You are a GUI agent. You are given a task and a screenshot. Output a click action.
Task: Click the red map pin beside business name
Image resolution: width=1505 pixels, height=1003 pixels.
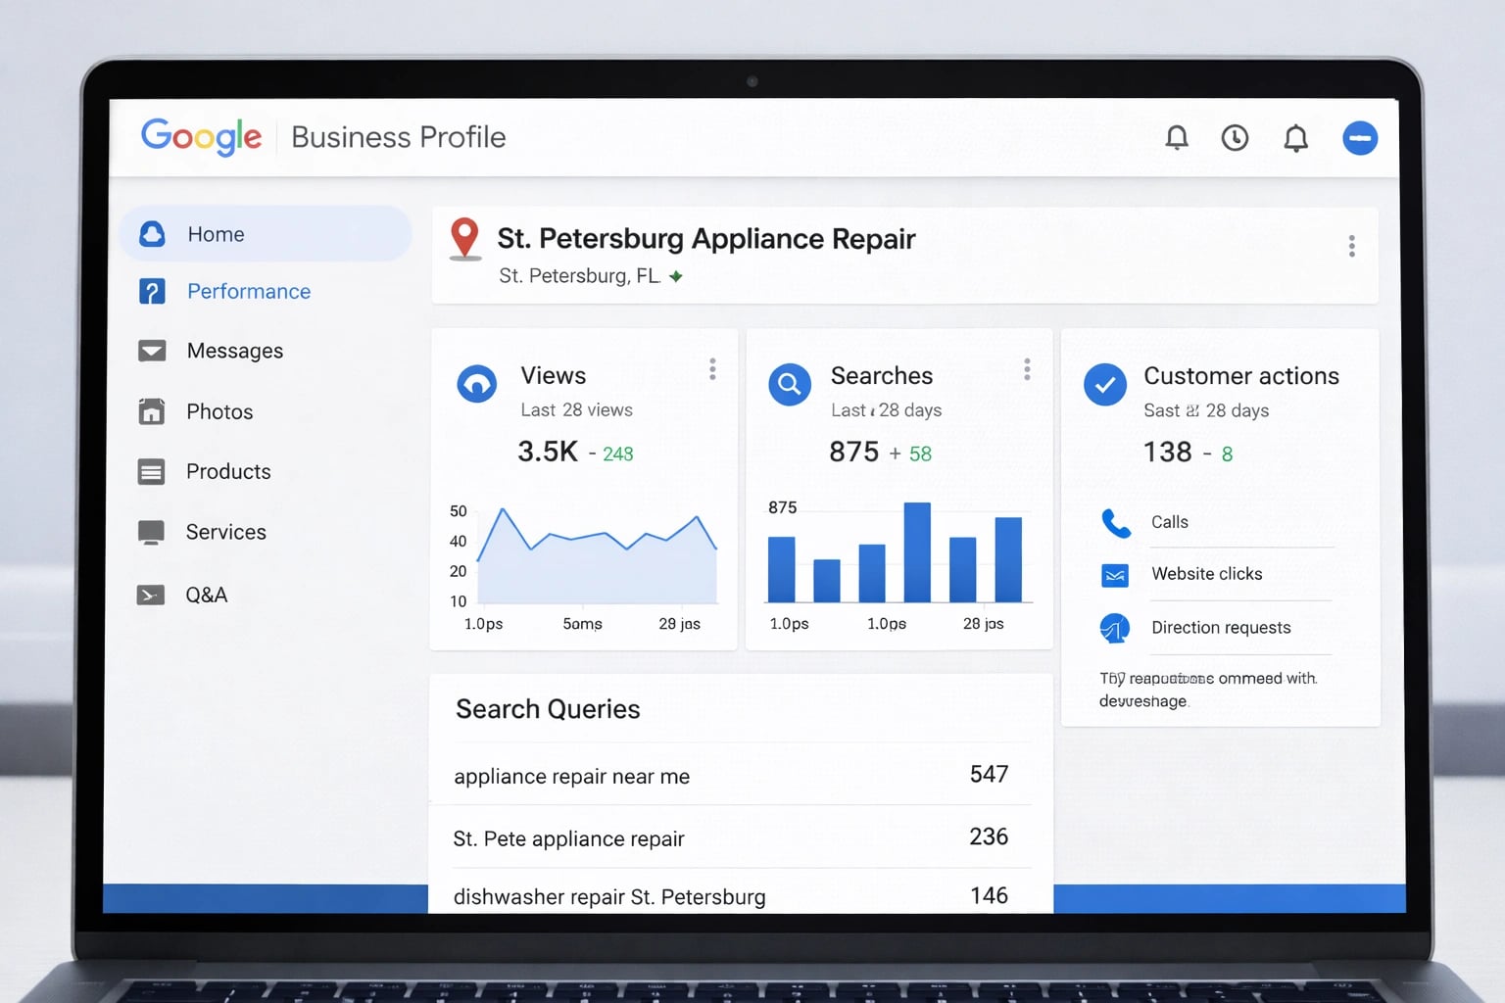coord(464,240)
